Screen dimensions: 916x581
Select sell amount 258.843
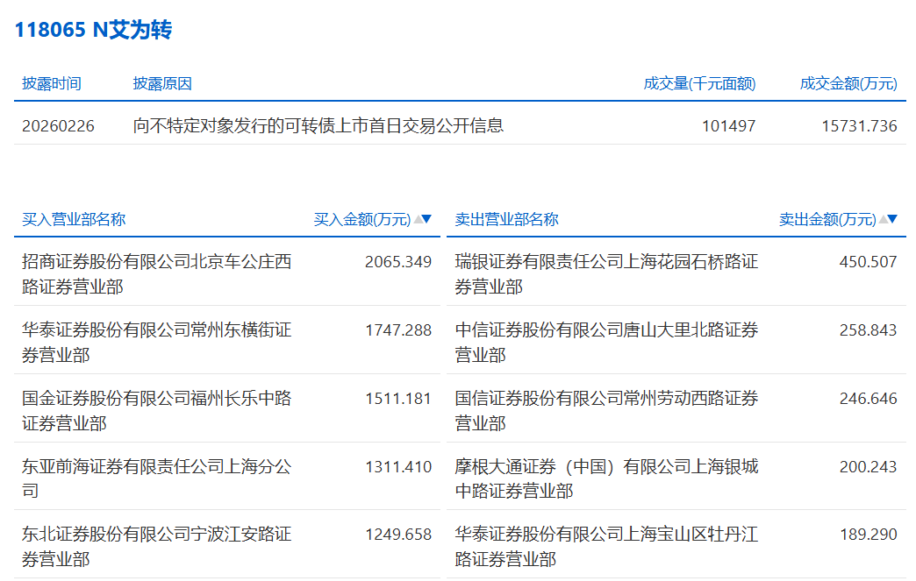(x=868, y=330)
